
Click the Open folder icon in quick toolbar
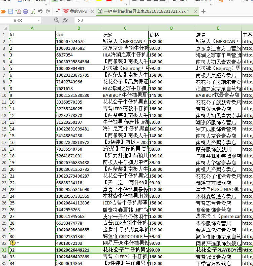[x=3, y=11]
